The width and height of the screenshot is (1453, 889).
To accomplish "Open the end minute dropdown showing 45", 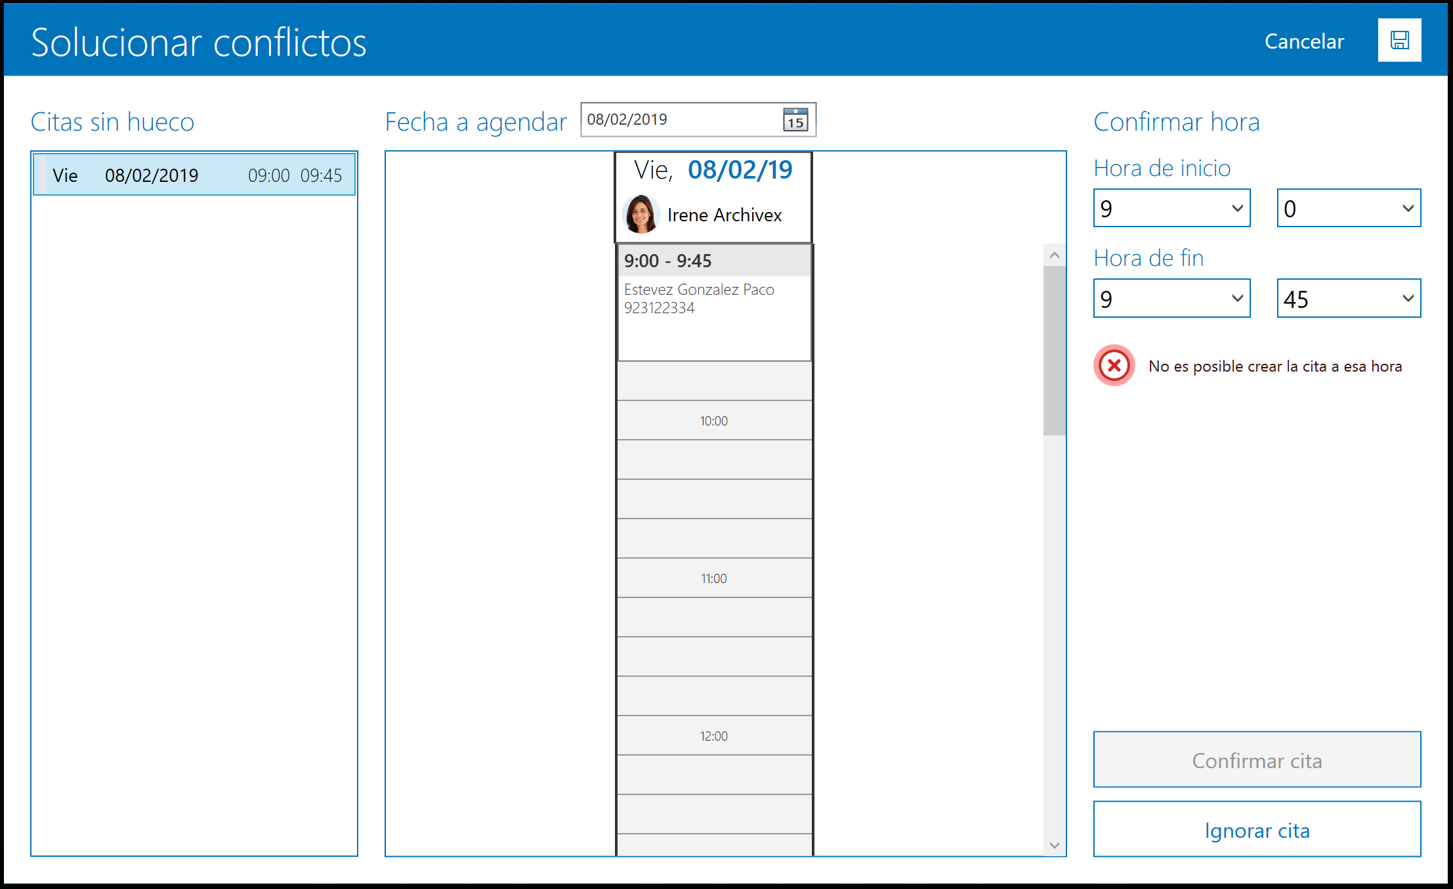I will 1348,299.
